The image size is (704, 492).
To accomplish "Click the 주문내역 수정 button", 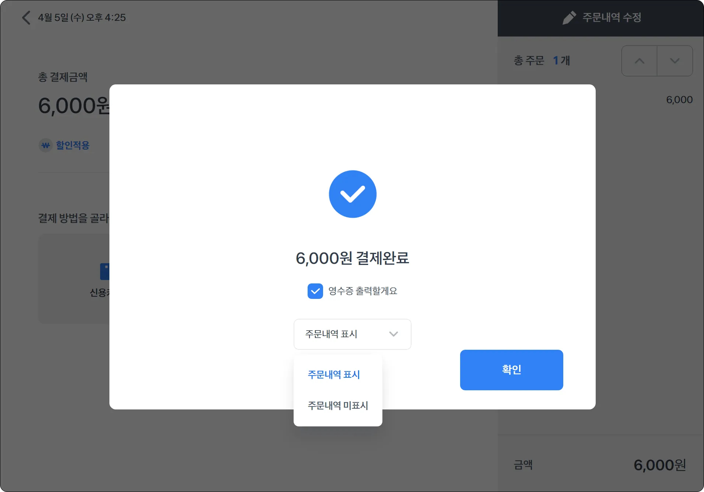I will pyautogui.click(x=601, y=18).
